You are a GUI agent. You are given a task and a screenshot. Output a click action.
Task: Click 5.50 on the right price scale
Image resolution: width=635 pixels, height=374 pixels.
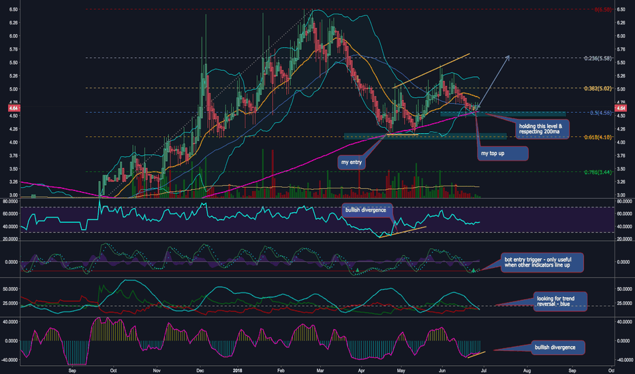(621, 63)
